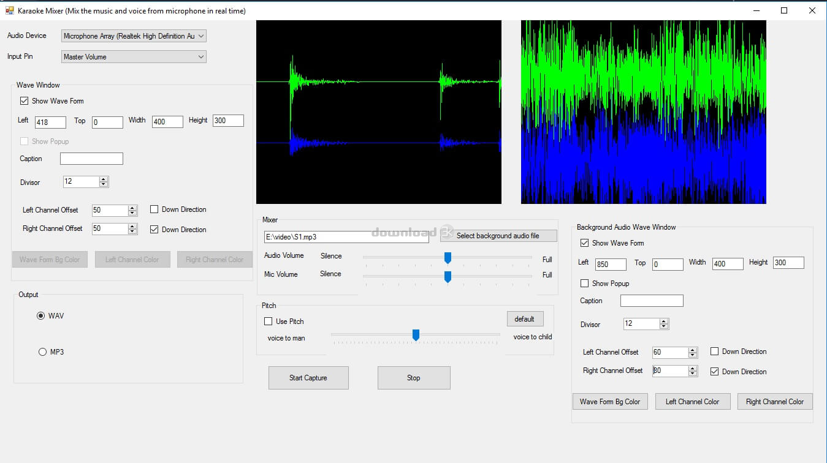Click the Wave Window Left field 418
The width and height of the screenshot is (827, 463).
click(x=50, y=122)
